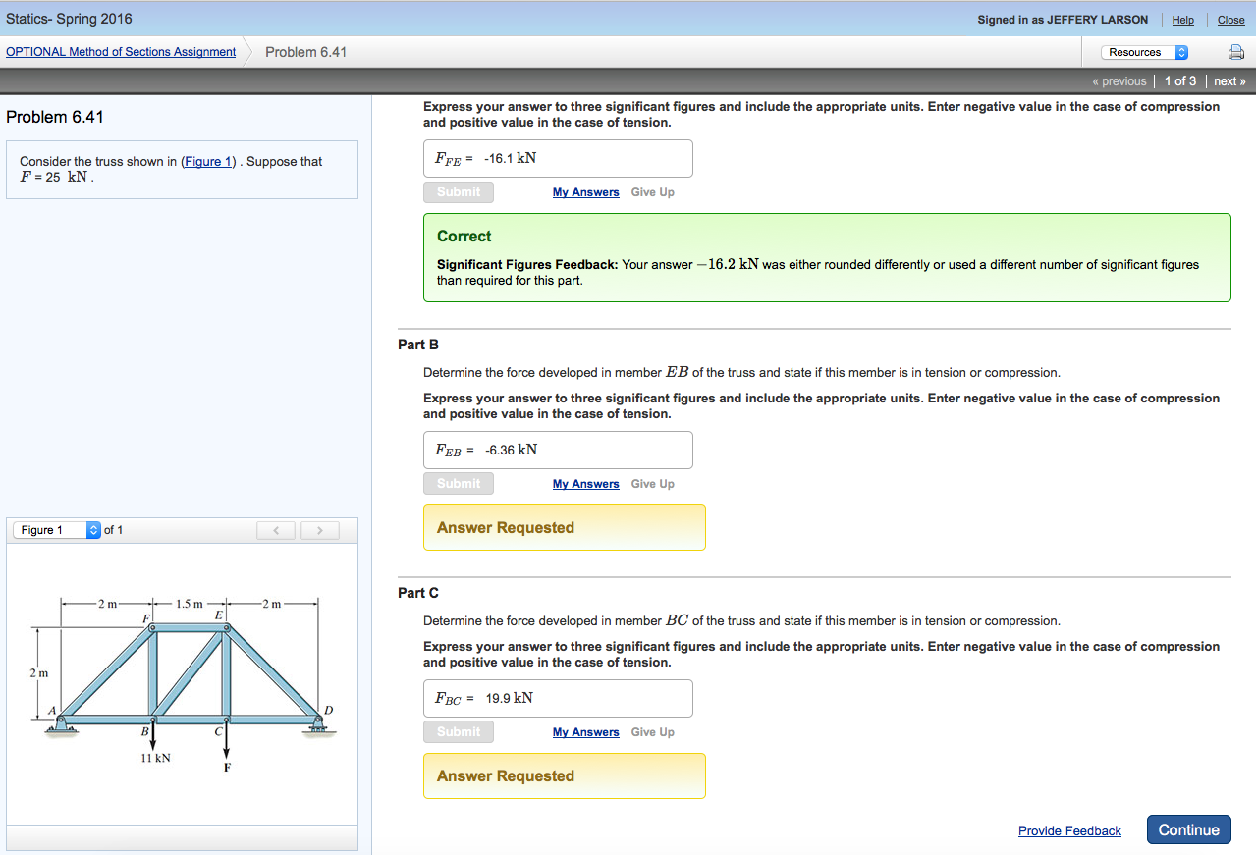Click the Help link at top right
This screenshot has height=855, width=1256.
[1182, 20]
